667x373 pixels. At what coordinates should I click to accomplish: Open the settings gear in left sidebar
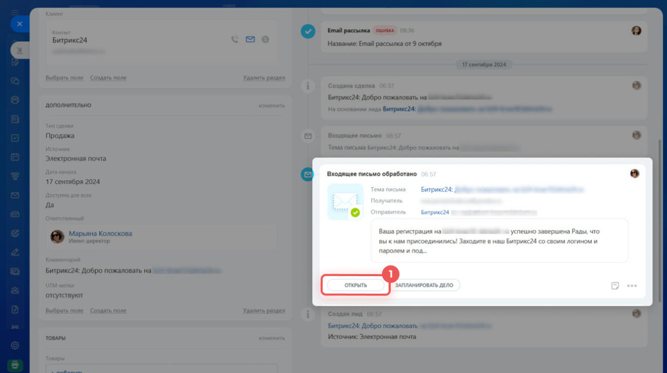coord(15,345)
